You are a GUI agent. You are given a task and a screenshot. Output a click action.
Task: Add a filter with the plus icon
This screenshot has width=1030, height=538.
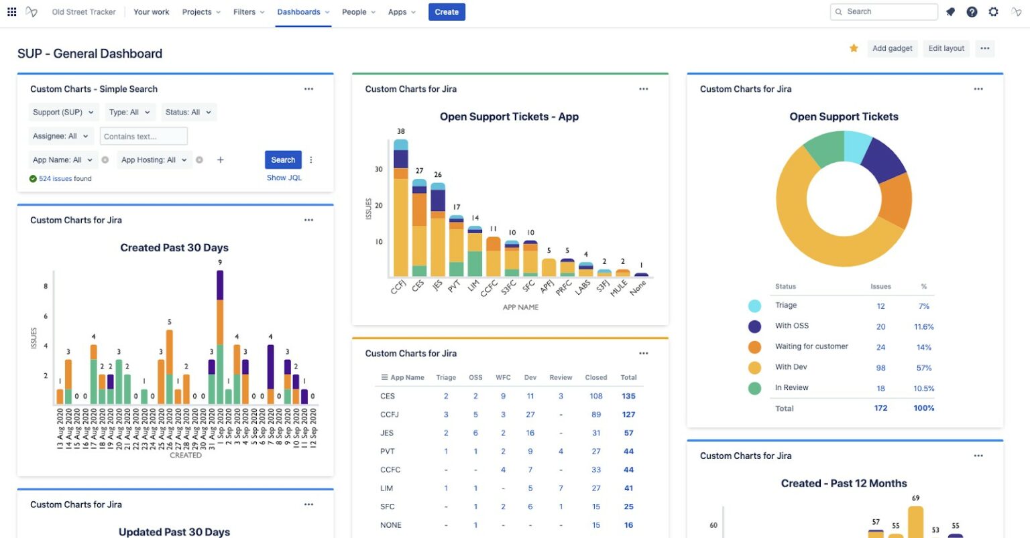[220, 160]
